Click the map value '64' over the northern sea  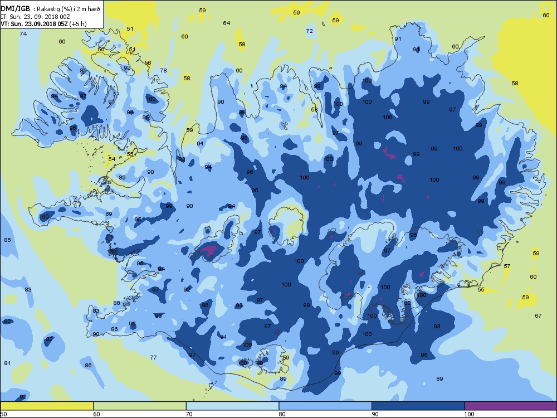[227, 23]
